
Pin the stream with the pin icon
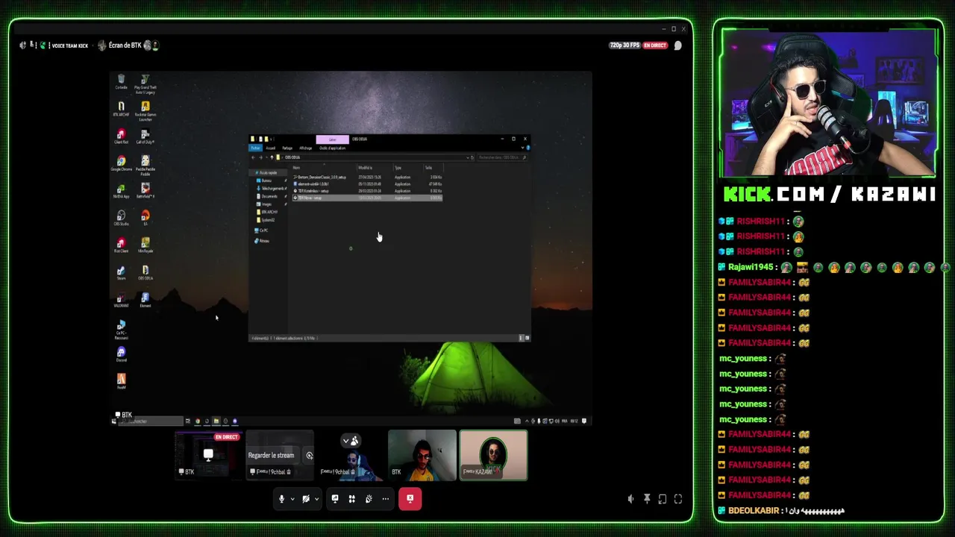click(x=647, y=499)
